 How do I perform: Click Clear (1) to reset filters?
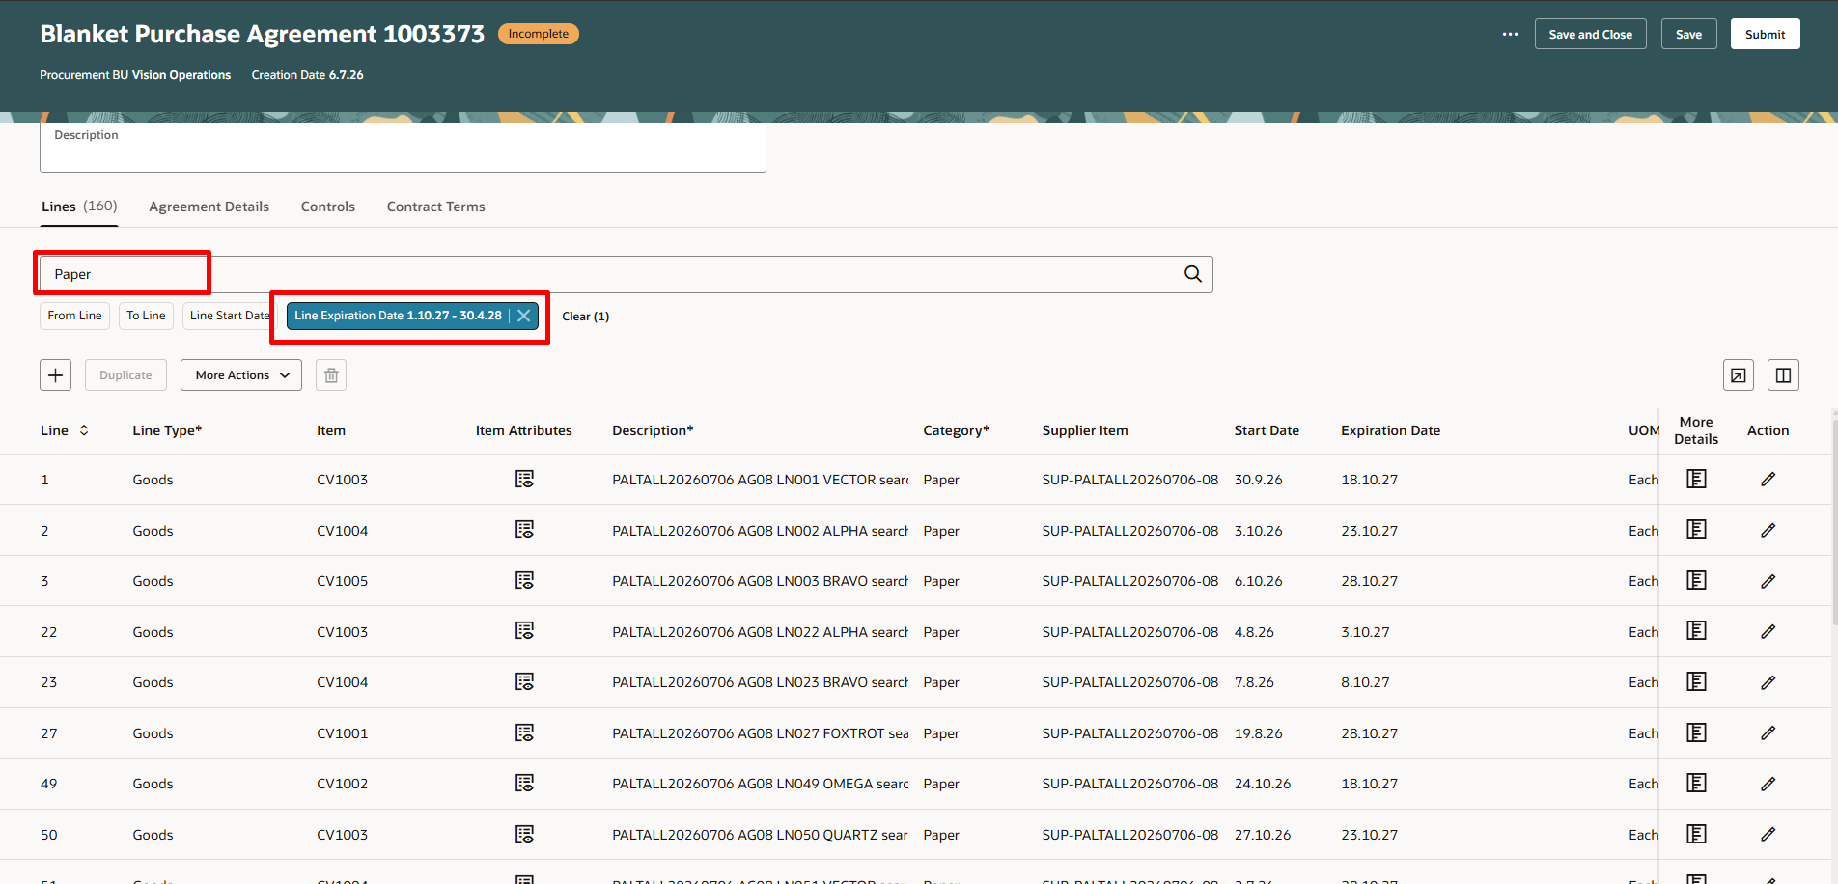(585, 317)
